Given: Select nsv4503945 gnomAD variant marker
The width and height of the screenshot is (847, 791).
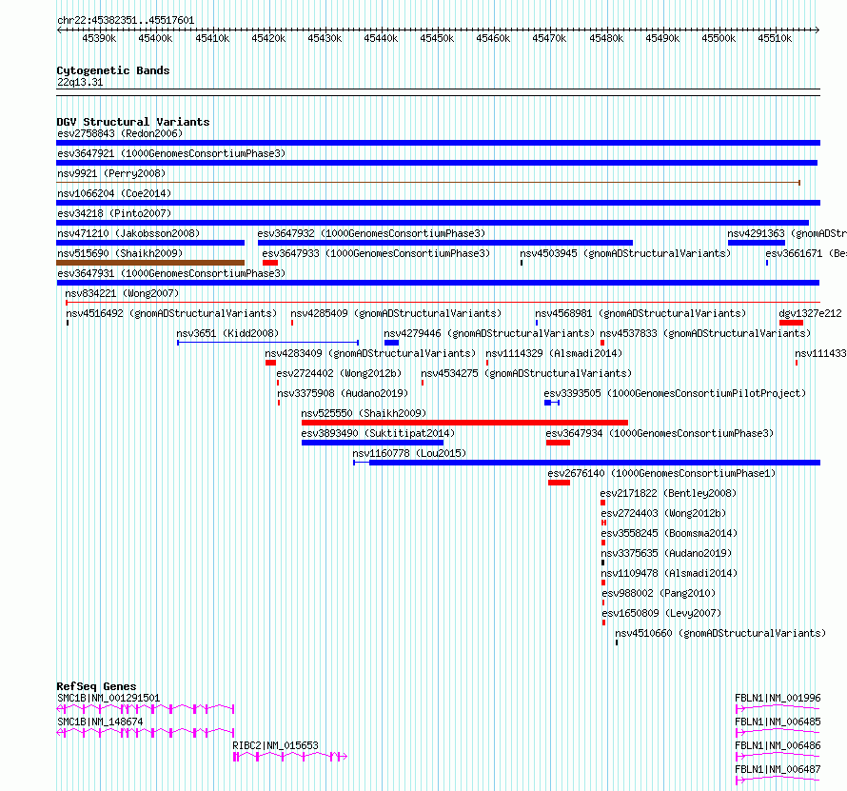Looking at the screenshot, I should point(522,263).
